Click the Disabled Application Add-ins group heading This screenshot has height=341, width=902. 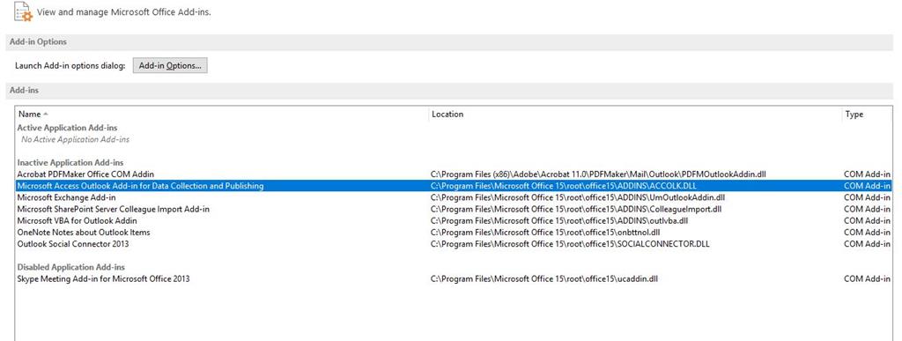click(x=71, y=267)
